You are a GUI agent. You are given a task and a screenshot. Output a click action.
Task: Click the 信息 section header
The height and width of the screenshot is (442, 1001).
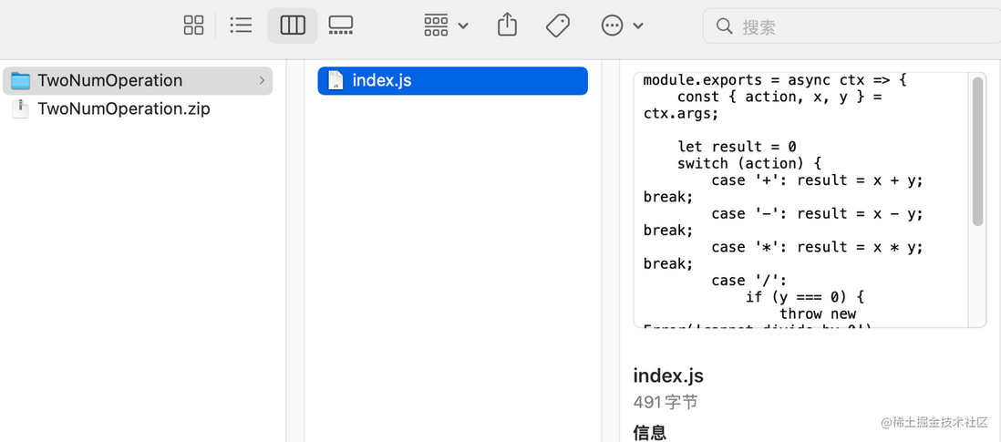(650, 433)
